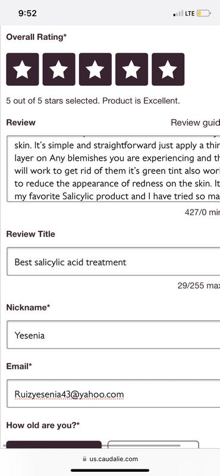Image resolution: width=220 pixels, height=476 pixels.
Task: Tap the battery icon in status bar
Action: point(203,13)
